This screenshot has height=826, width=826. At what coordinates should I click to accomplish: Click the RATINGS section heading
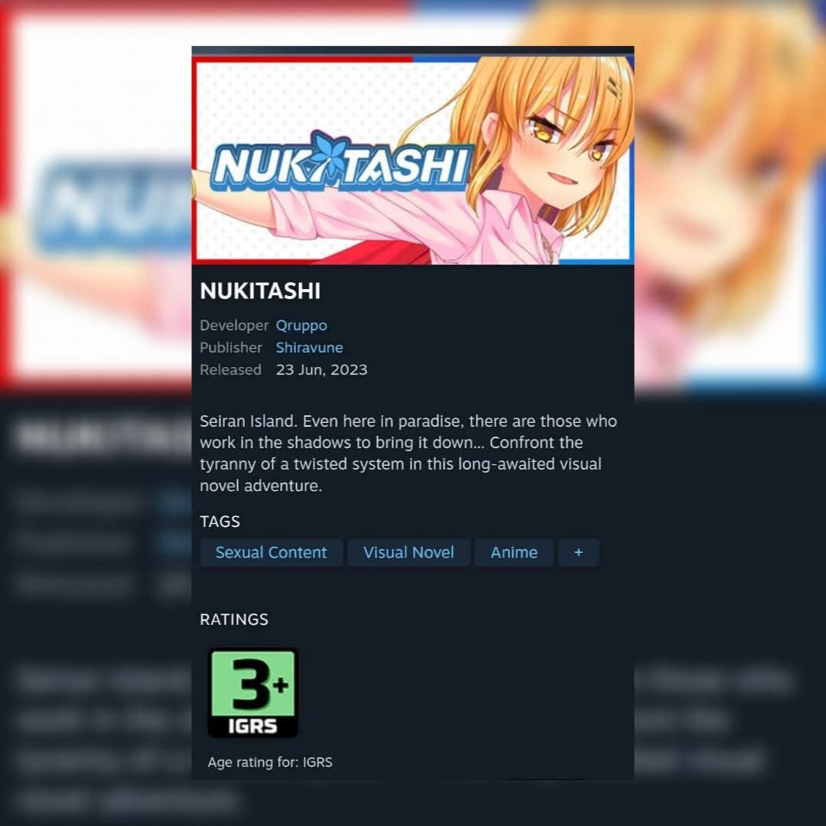tap(234, 619)
